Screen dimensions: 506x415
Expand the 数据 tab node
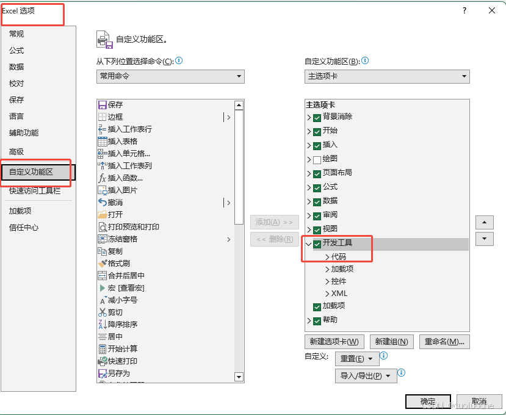click(309, 201)
